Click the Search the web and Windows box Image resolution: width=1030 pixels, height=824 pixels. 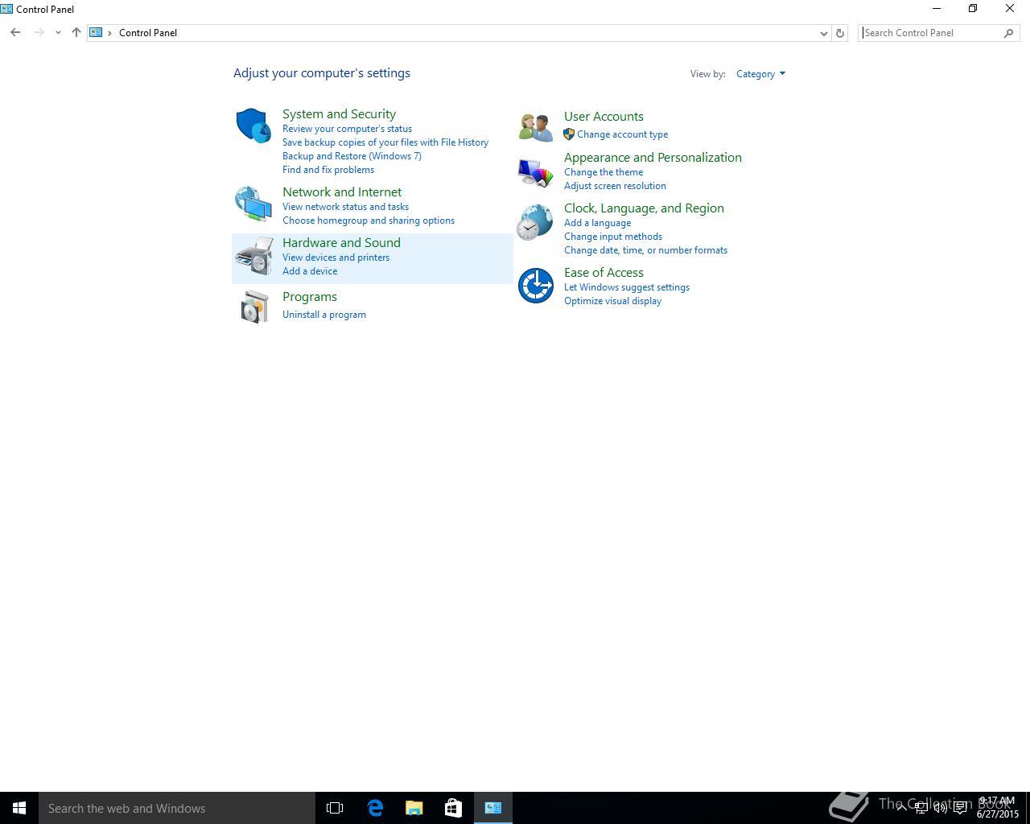177,808
